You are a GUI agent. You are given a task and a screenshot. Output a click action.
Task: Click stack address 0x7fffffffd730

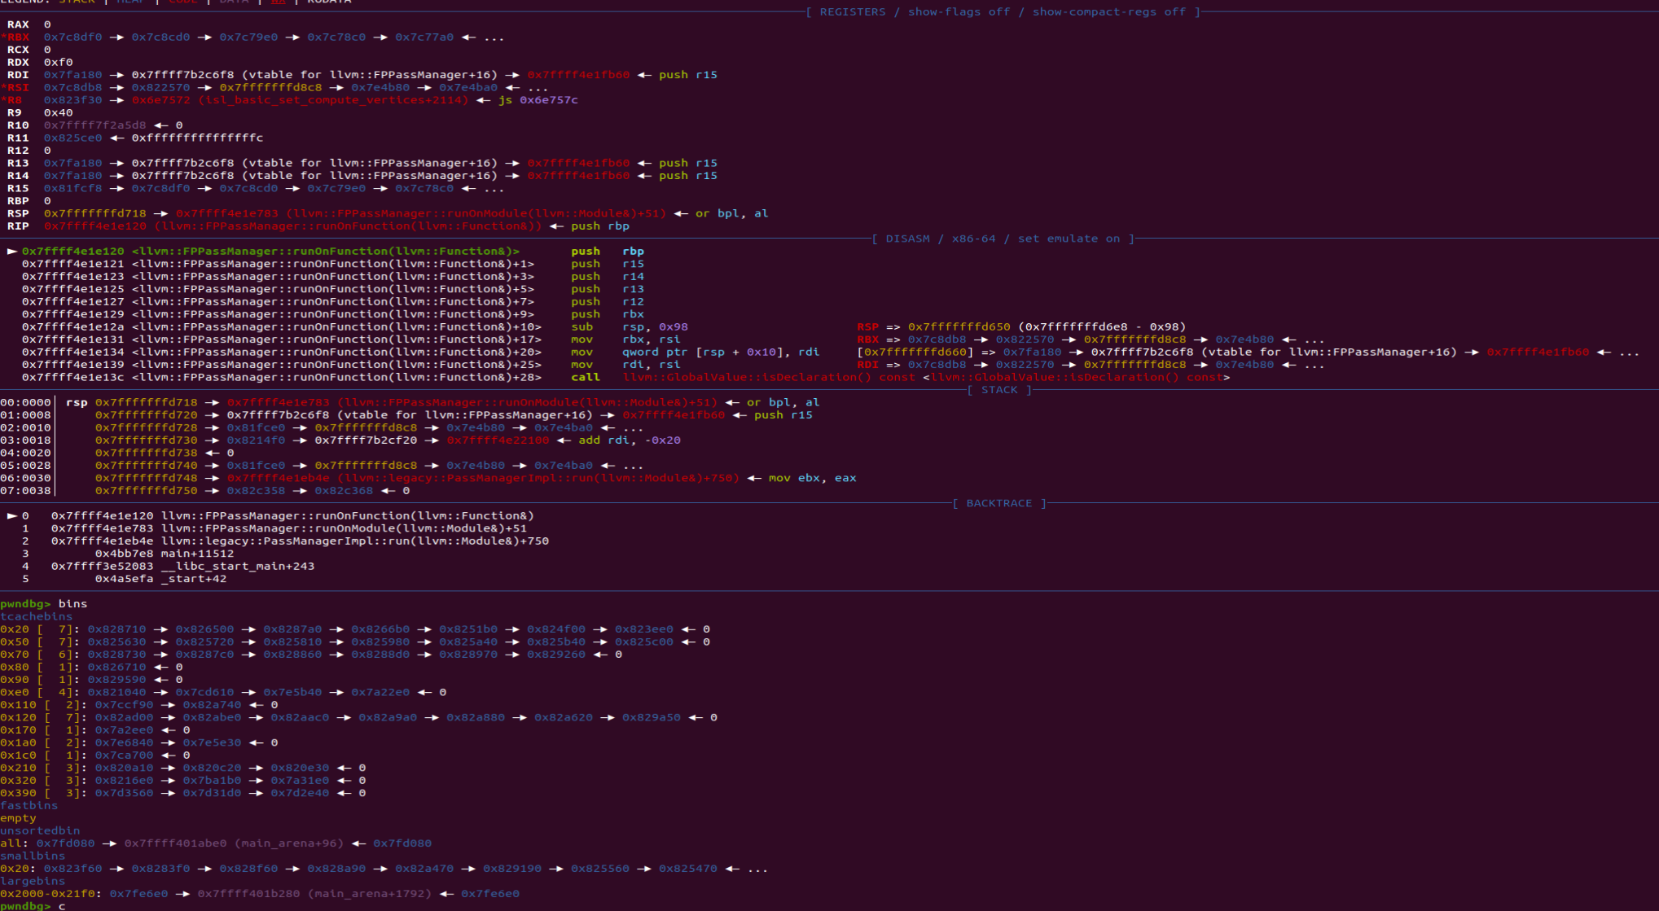(147, 440)
